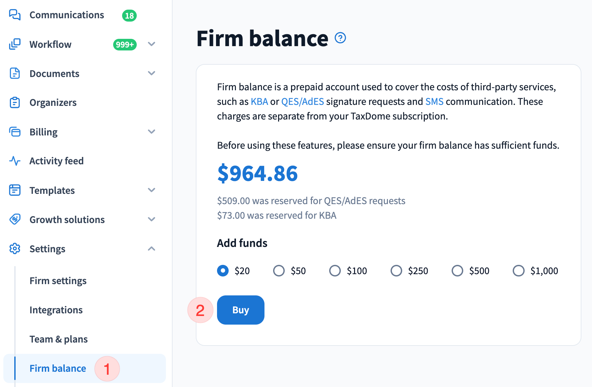Image resolution: width=592 pixels, height=387 pixels.
Task: Click the Organizers clipboard icon
Action: (x=15, y=103)
